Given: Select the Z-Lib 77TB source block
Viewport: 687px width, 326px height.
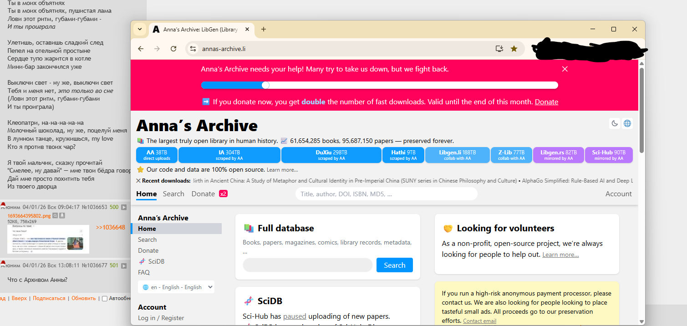Looking at the screenshot, I should coord(512,155).
